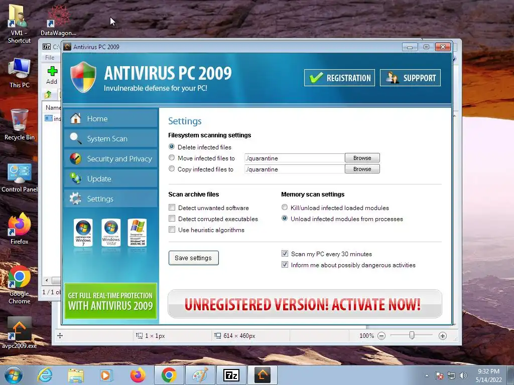Viewport: 514px width, 385px height.
Task: Select the Control Panel desktop icon
Action: (x=20, y=178)
